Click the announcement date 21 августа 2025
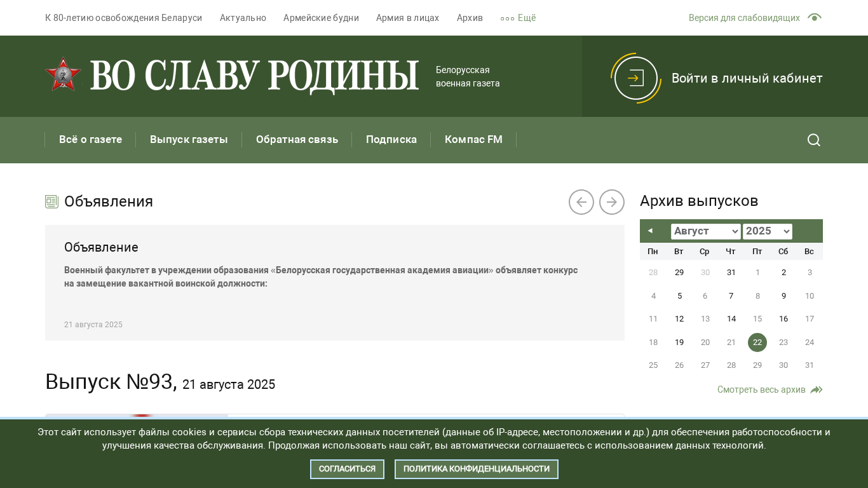Image resolution: width=868 pixels, height=488 pixels. click(93, 325)
